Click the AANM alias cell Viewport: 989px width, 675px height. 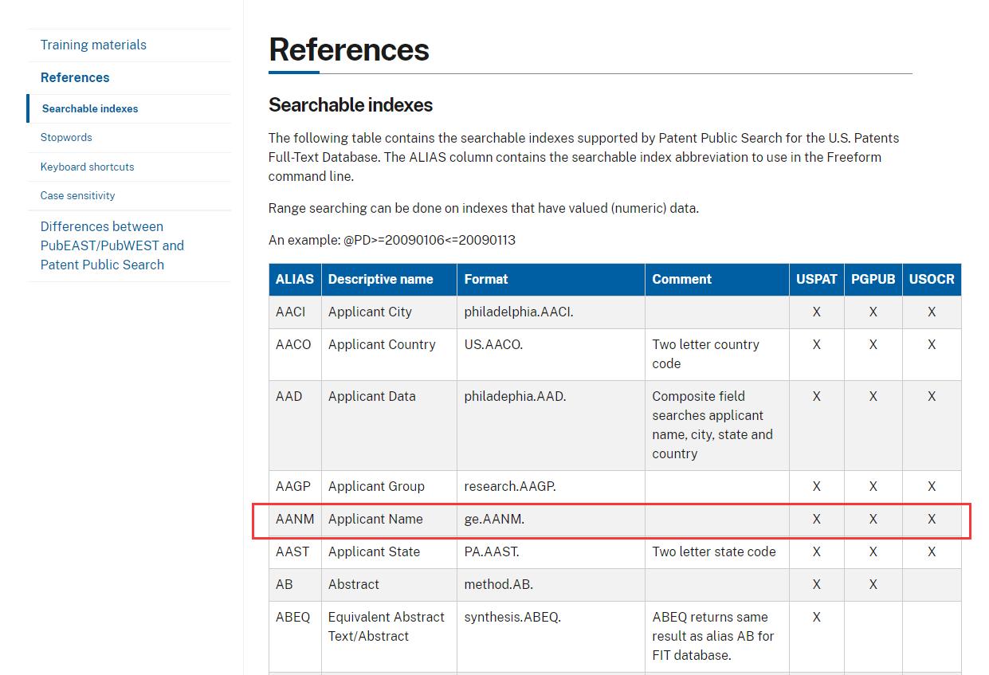(295, 519)
